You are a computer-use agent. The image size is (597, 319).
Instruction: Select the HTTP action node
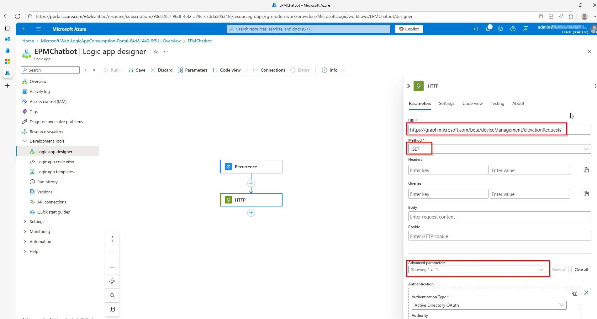251,200
